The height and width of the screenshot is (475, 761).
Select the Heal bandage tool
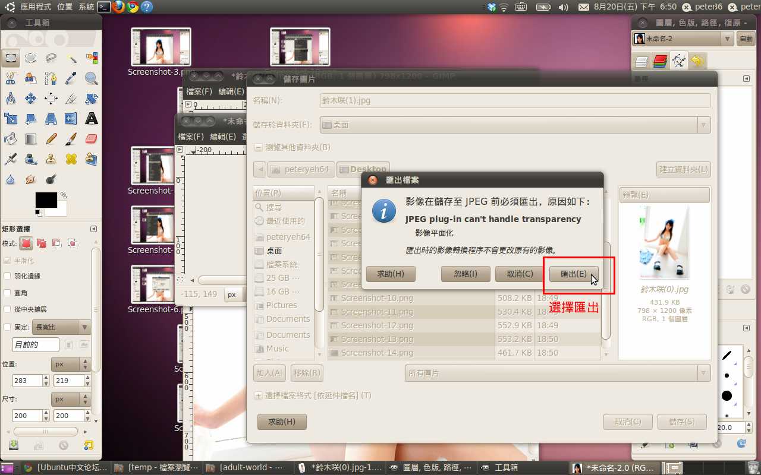pos(71,159)
